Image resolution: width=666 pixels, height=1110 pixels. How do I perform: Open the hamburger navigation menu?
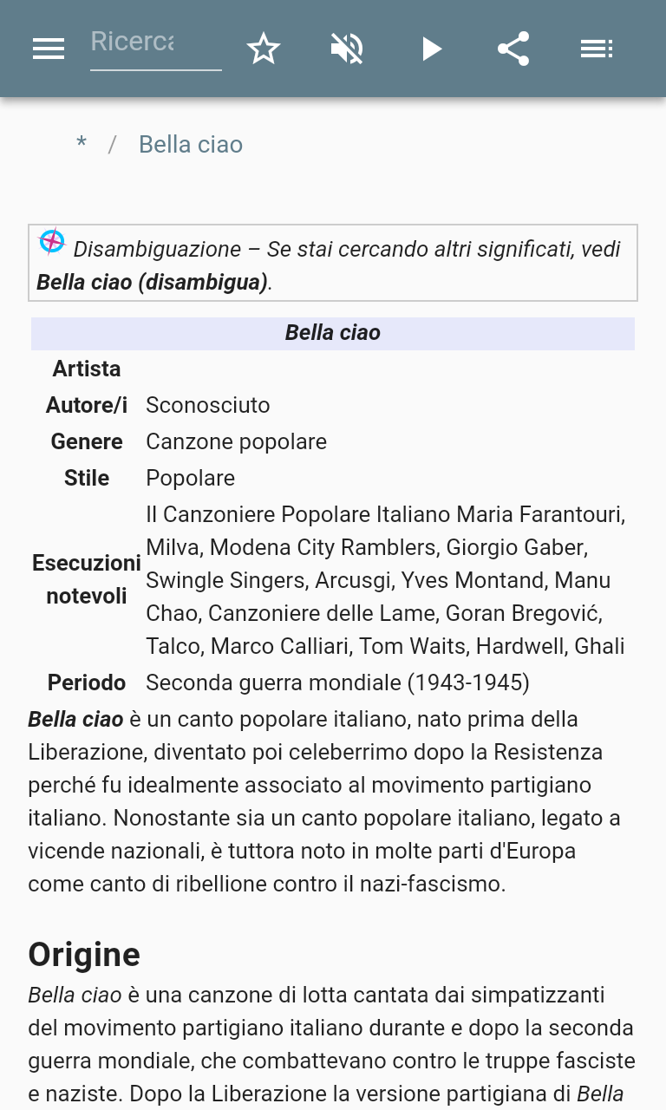[49, 49]
